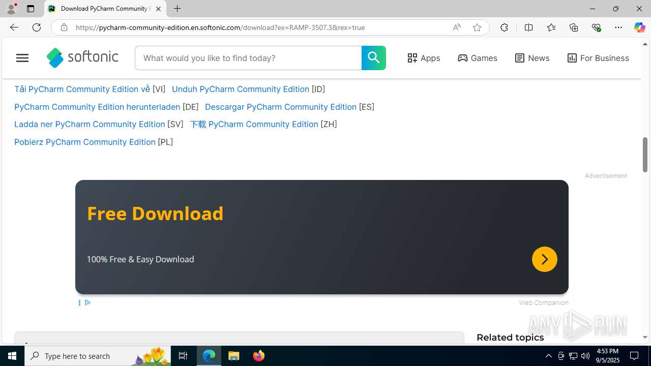651x366 pixels.
Task: Open Firefox from taskbar
Action: (x=258, y=356)
